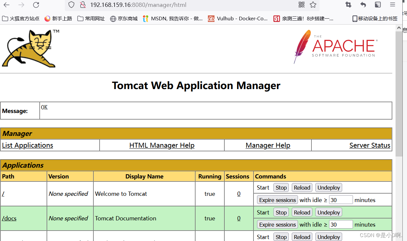Open the shield tracking protection icon
407x241 pixels.
tap(71, 5)
